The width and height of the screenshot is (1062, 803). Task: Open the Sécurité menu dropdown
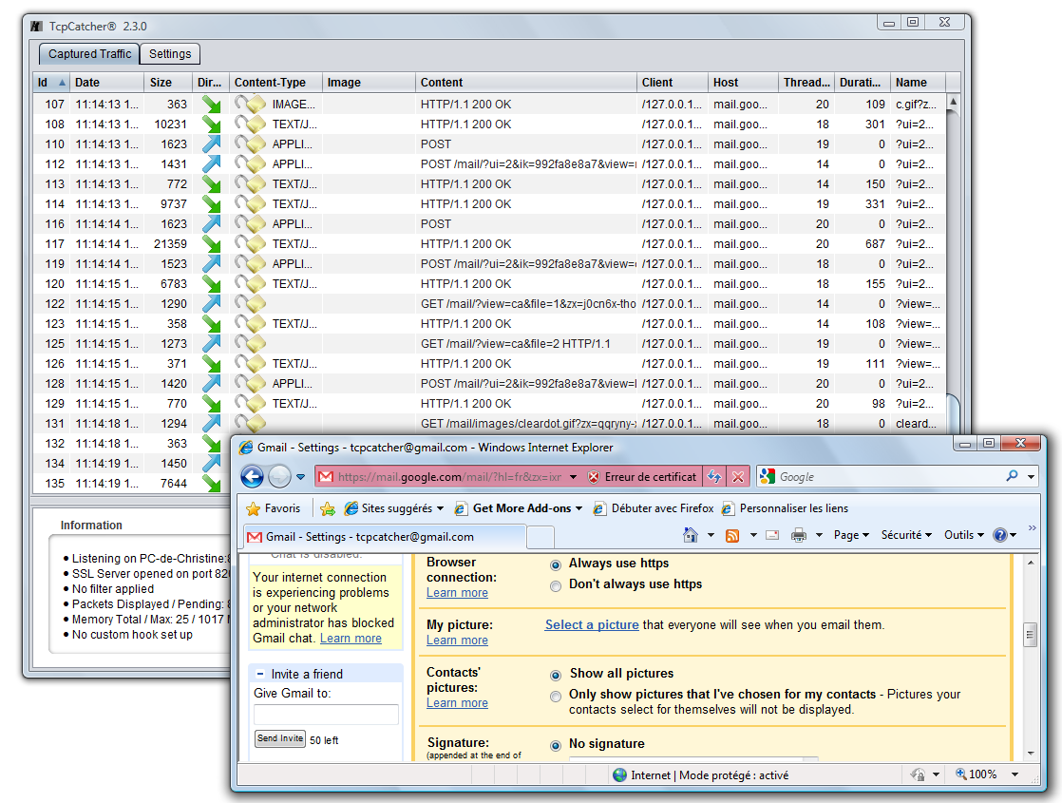pyautogui.click(x=906, y=535)
